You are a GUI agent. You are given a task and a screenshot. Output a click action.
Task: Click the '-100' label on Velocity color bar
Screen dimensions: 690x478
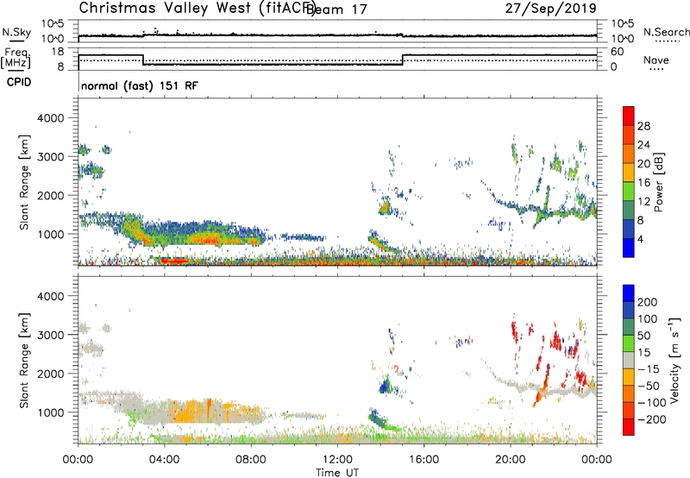(x=652, y=403)
